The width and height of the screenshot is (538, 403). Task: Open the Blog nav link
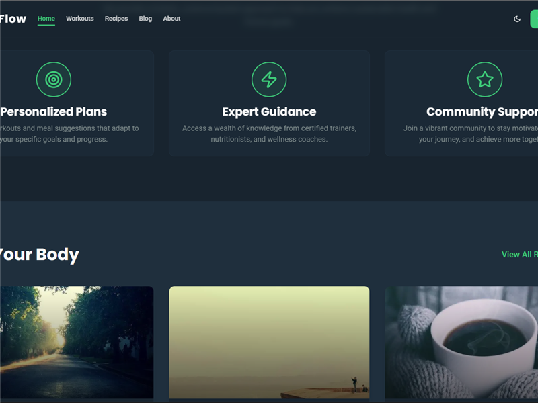point(145,19)
